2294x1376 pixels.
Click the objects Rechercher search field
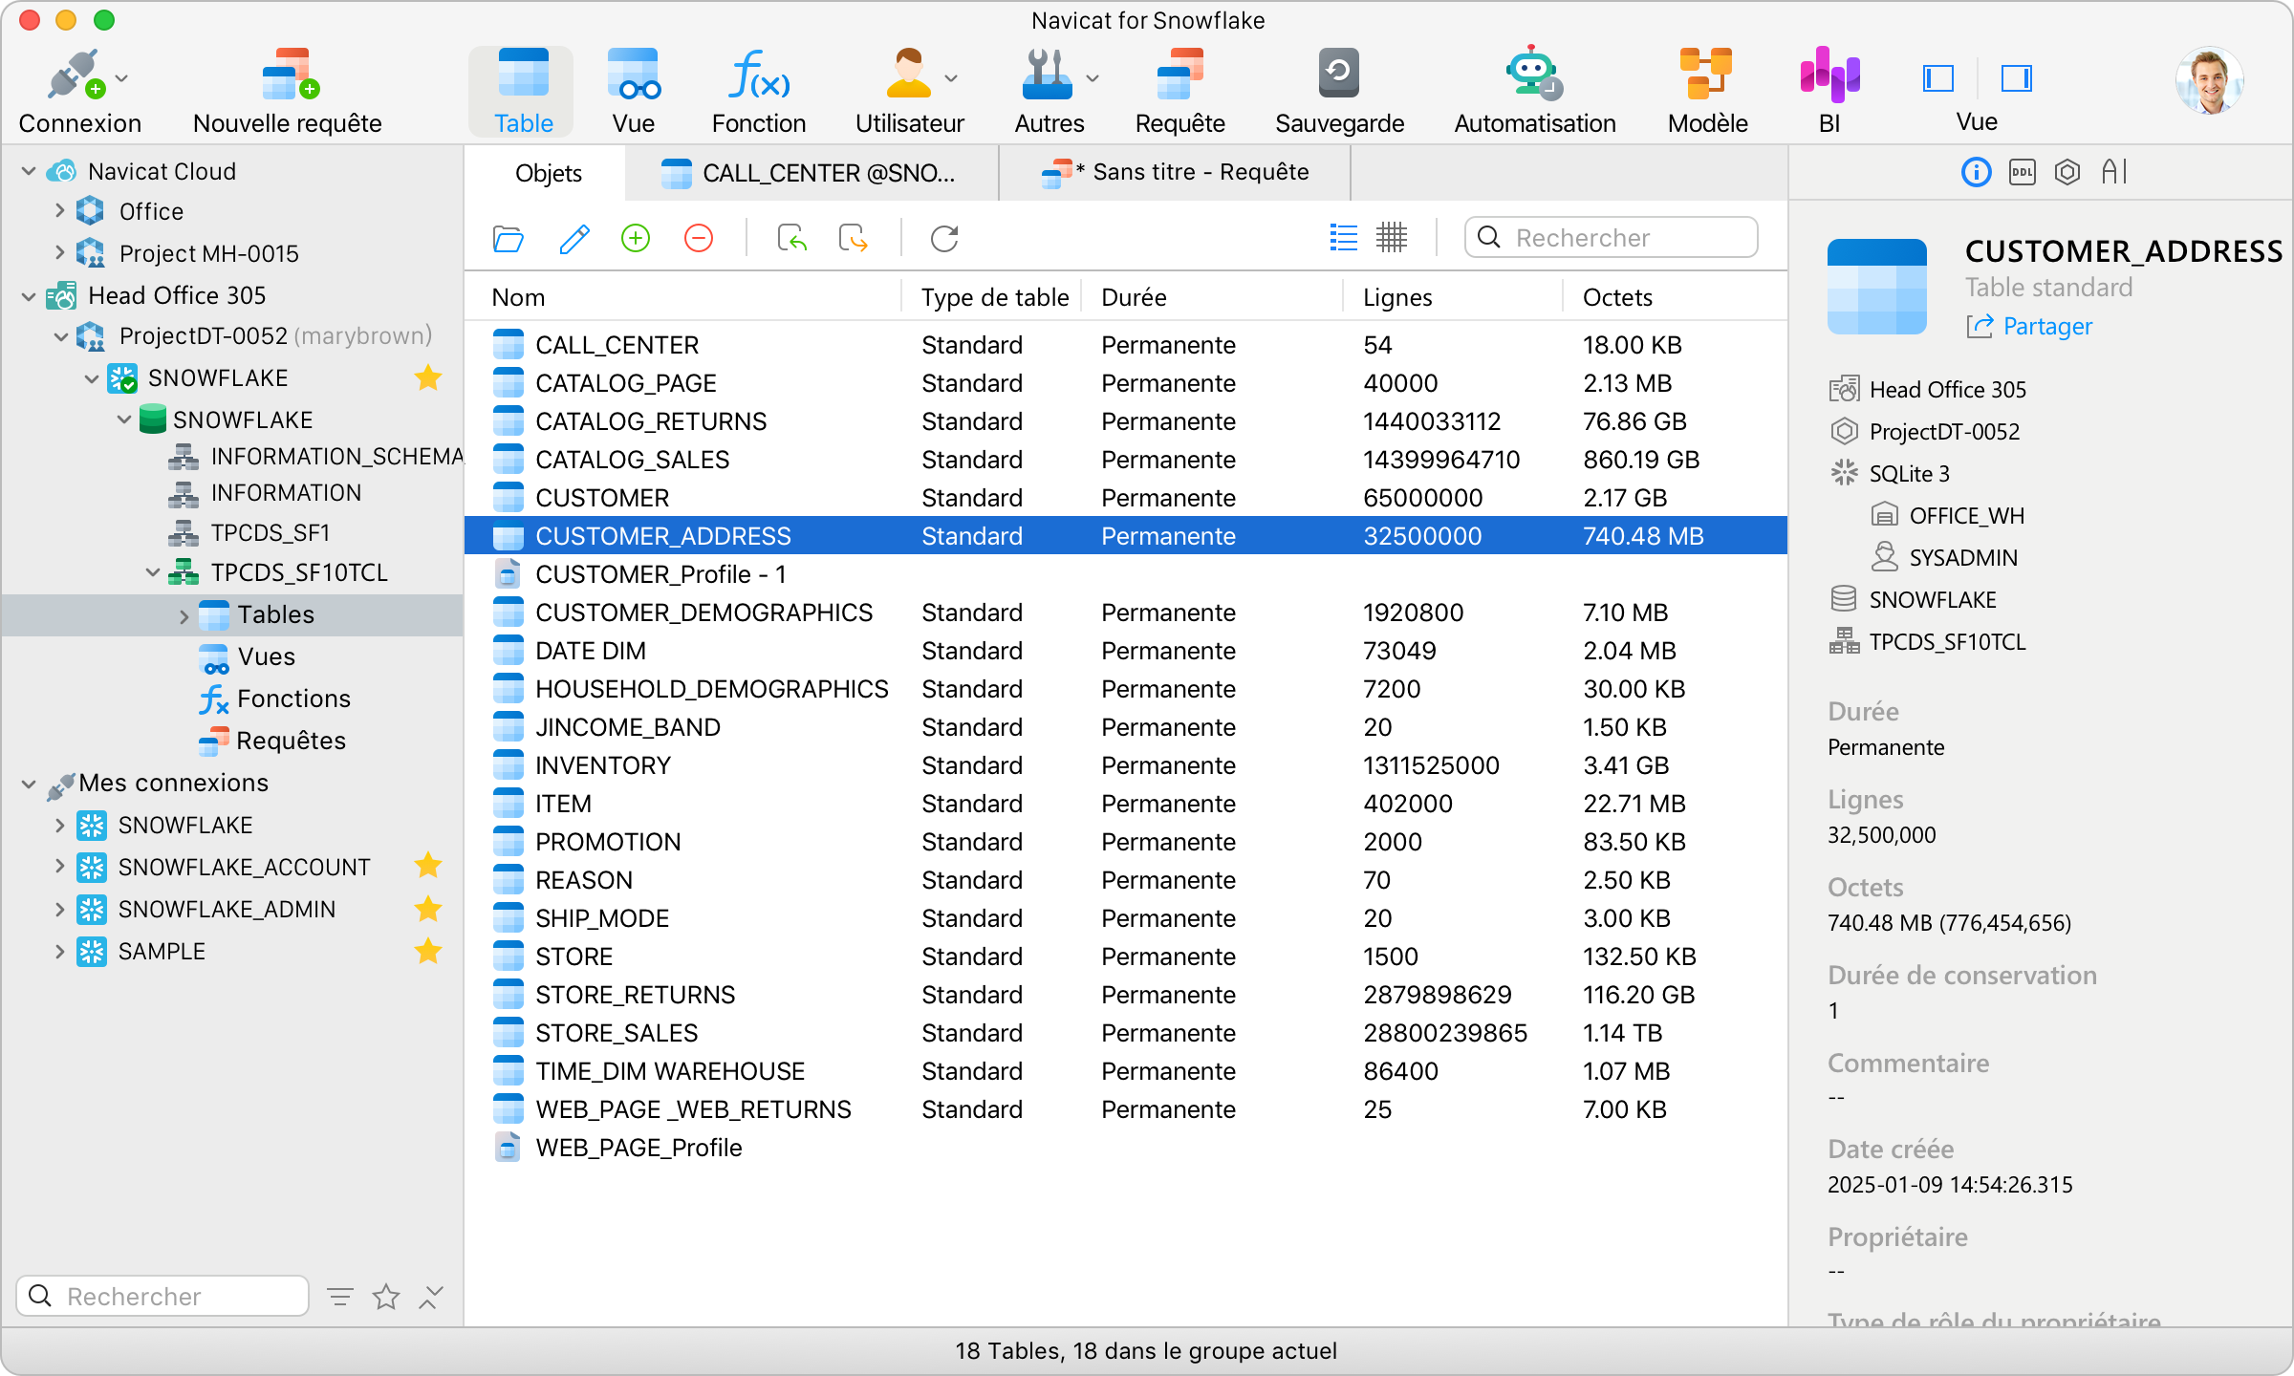pos(1611,238)
